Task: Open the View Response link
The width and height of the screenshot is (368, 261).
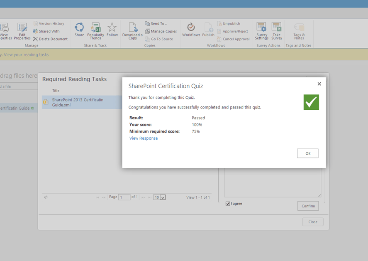Action: [144, 138]
